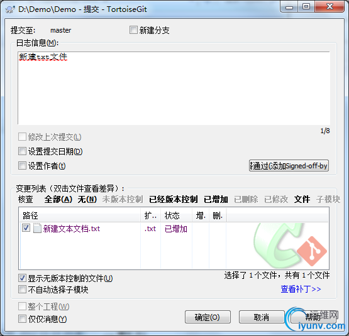Click the 取消 button
This screenshot has width=349, height=336.
[262, 317]
